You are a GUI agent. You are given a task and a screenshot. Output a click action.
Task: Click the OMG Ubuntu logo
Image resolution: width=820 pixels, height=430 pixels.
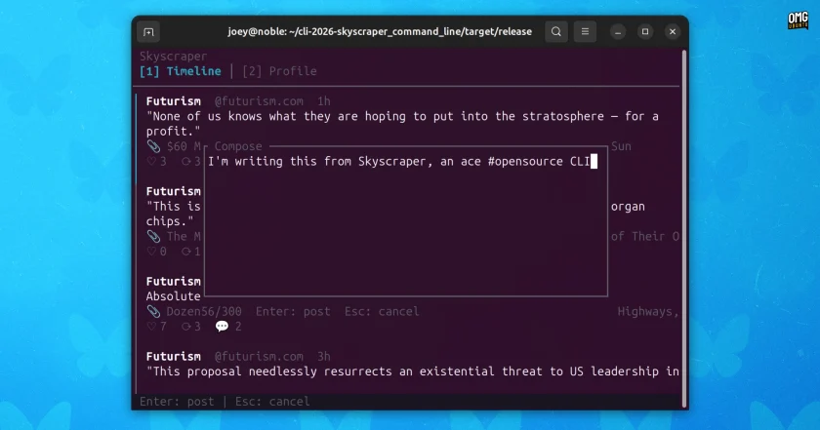799,20
